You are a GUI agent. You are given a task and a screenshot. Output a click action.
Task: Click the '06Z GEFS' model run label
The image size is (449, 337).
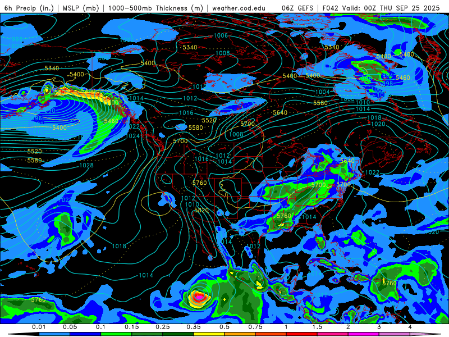[298, 8]
